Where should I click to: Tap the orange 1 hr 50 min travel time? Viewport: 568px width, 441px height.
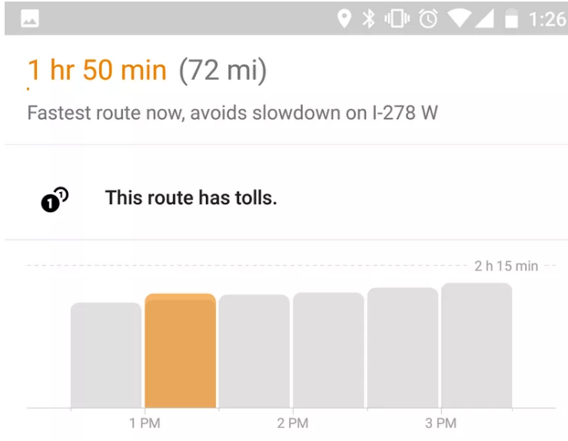(97, 71)
